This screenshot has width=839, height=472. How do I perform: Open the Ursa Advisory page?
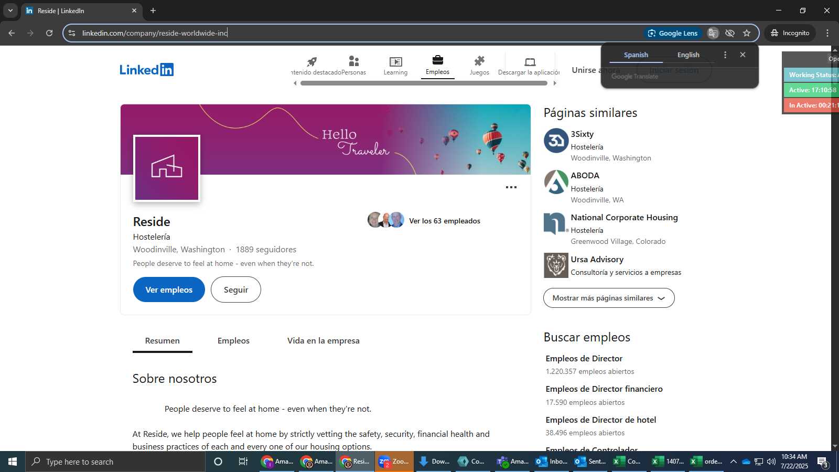click(597, 259)
